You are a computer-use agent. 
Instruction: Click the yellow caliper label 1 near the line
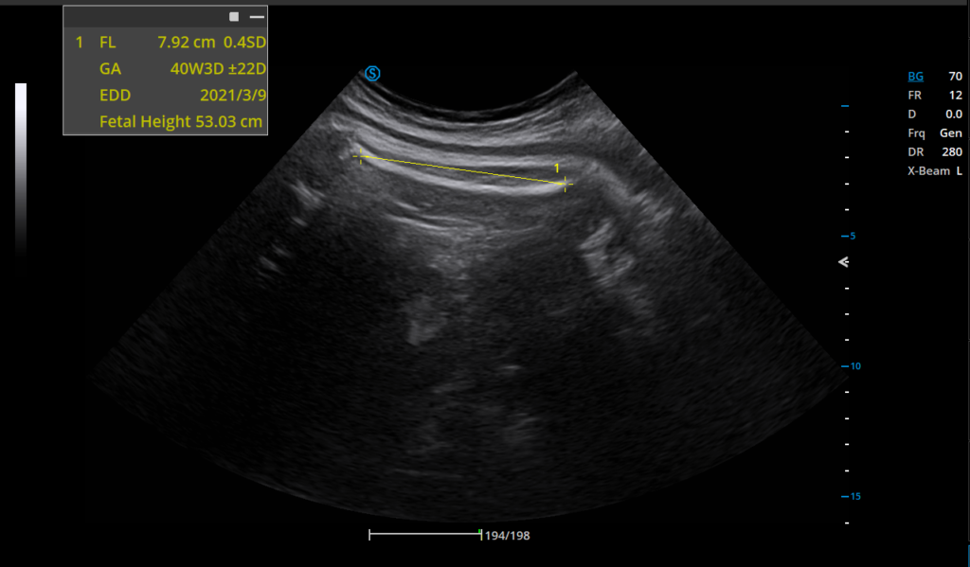557,168
